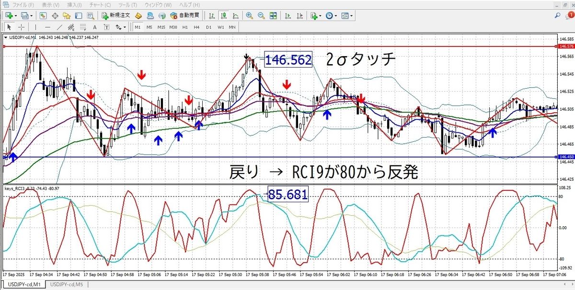Select the vertical line drawing tool

click(x=35, y=27)
